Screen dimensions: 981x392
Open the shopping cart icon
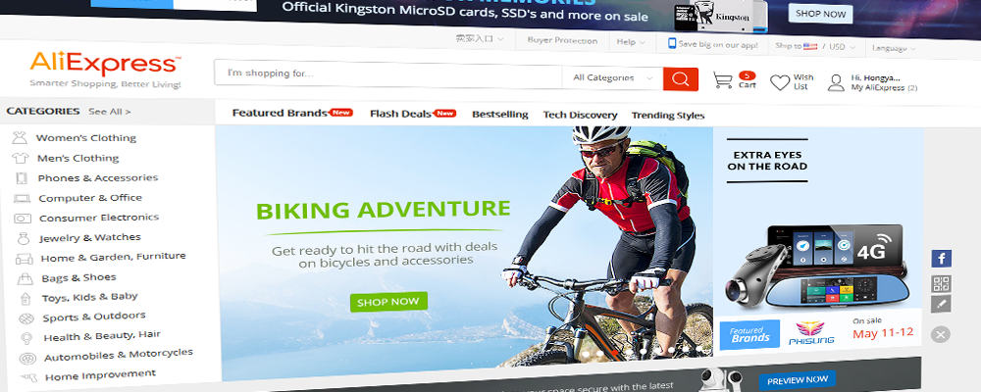point(723,80)
